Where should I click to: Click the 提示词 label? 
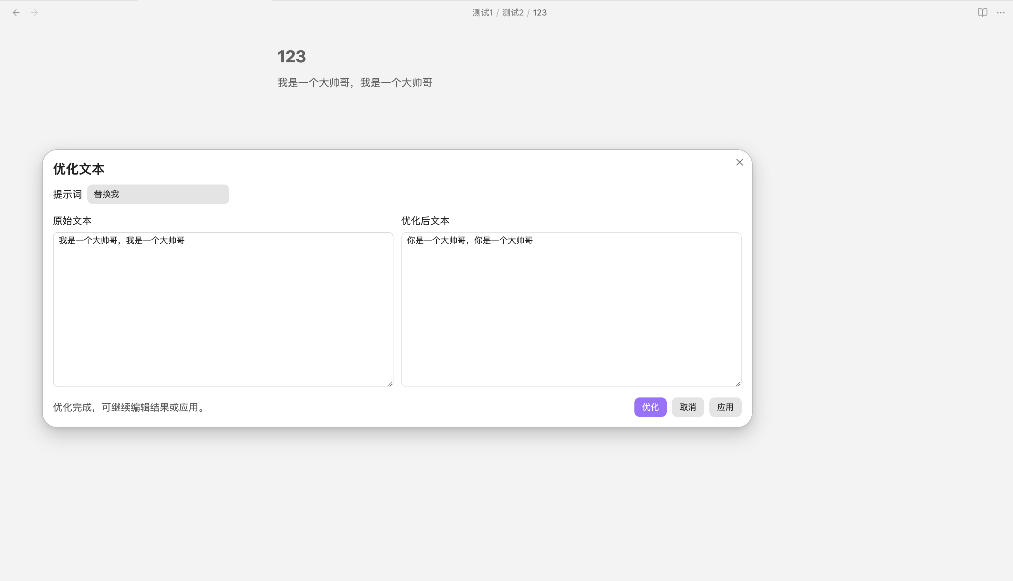[68, 194]
